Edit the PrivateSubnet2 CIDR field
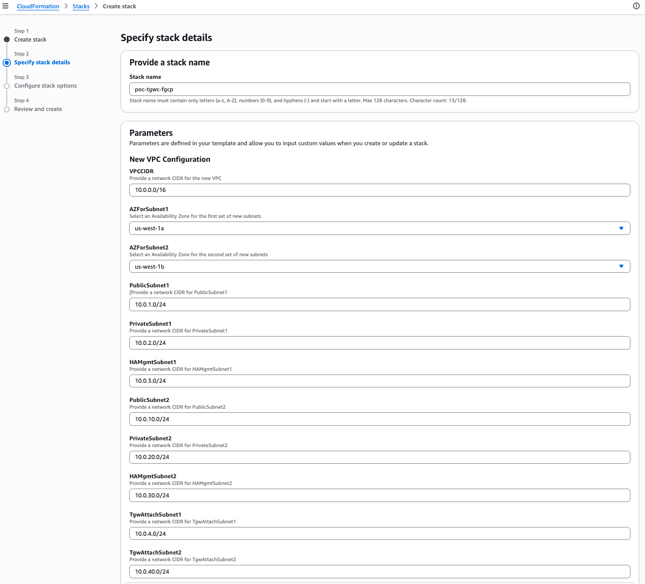 379,457
